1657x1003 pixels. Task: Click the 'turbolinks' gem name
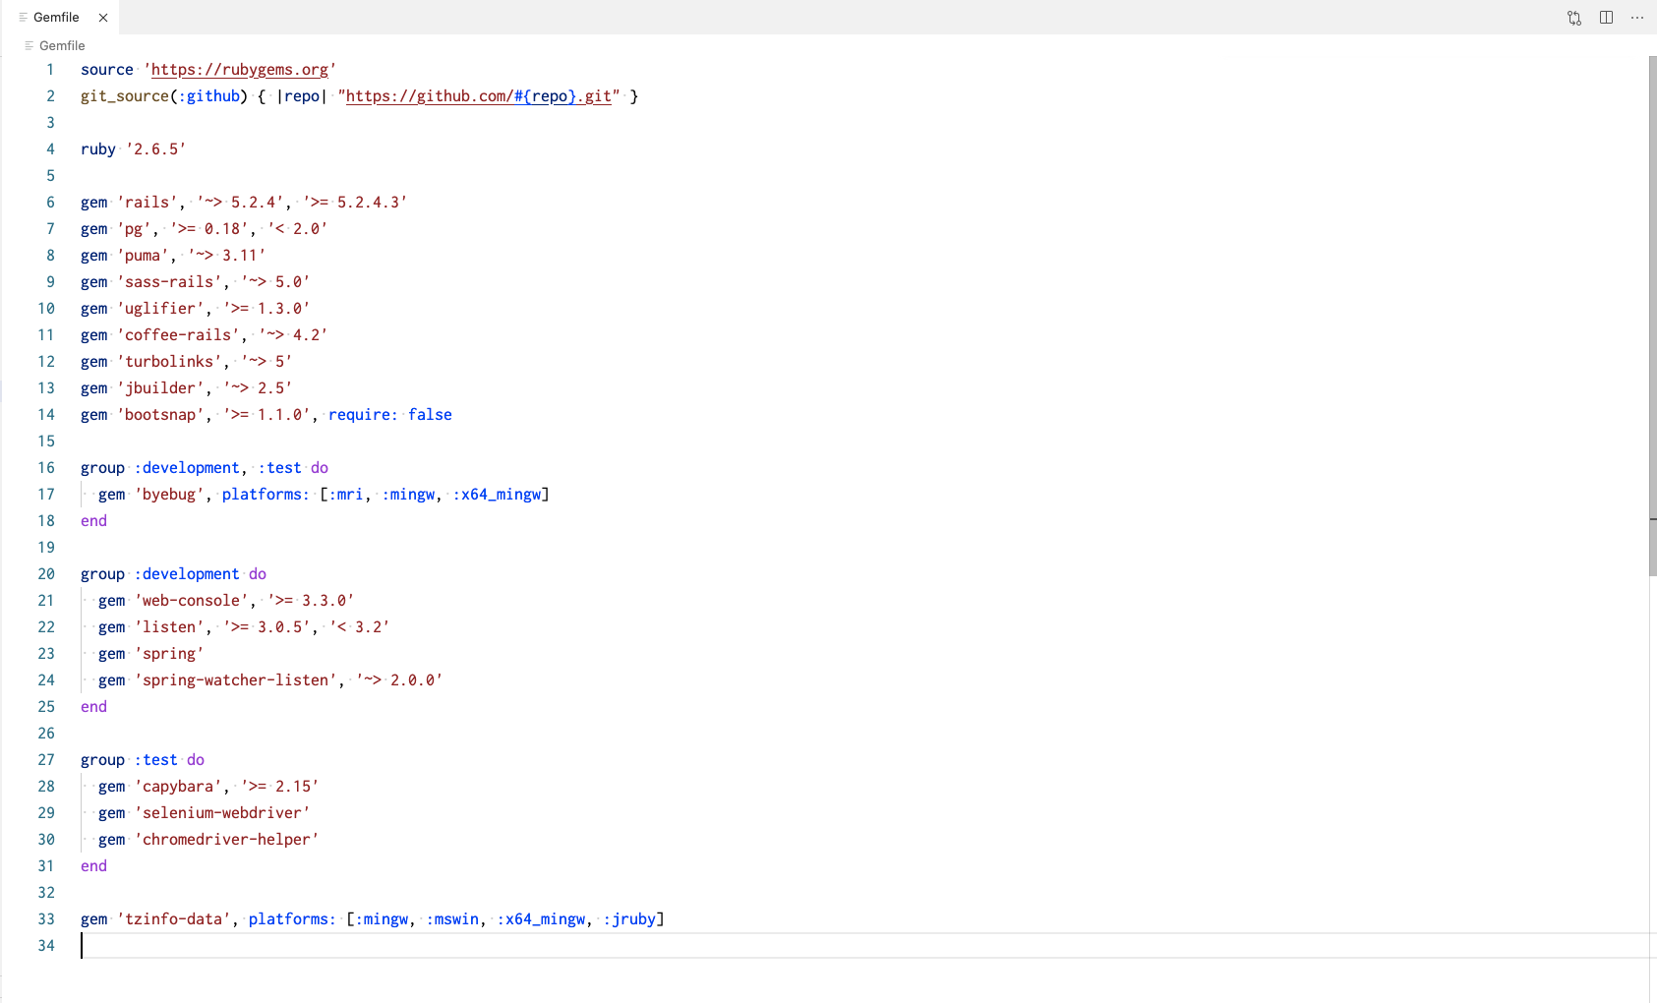point(170,362)
